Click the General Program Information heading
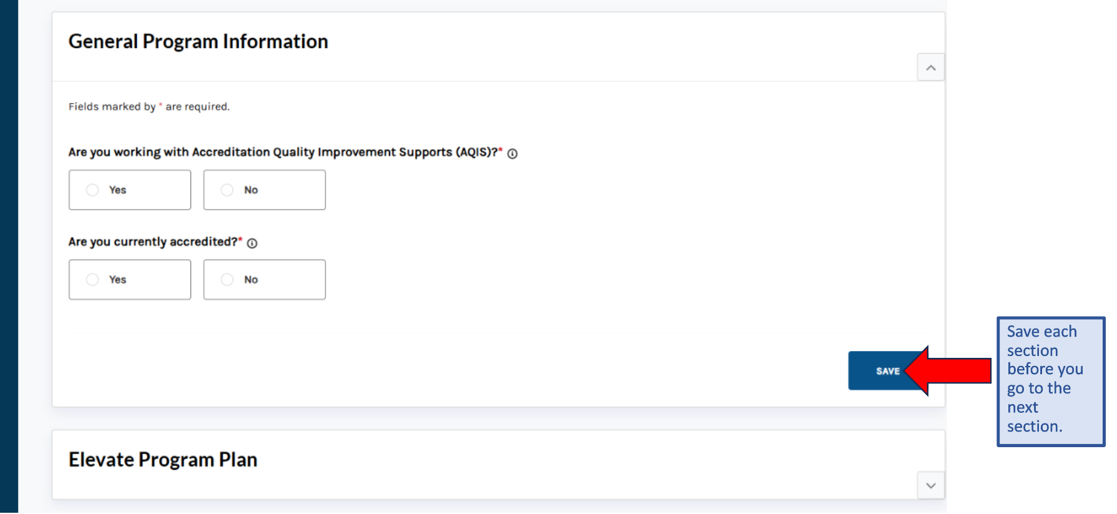The height and width of the screenshot is (514, 1117). click(198, 41)
